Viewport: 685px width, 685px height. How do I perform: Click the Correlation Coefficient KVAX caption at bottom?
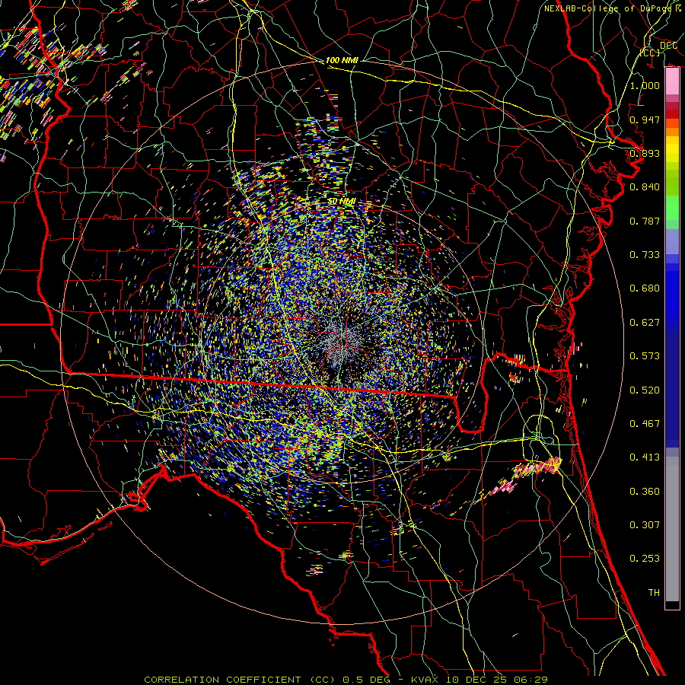[346, 680]
